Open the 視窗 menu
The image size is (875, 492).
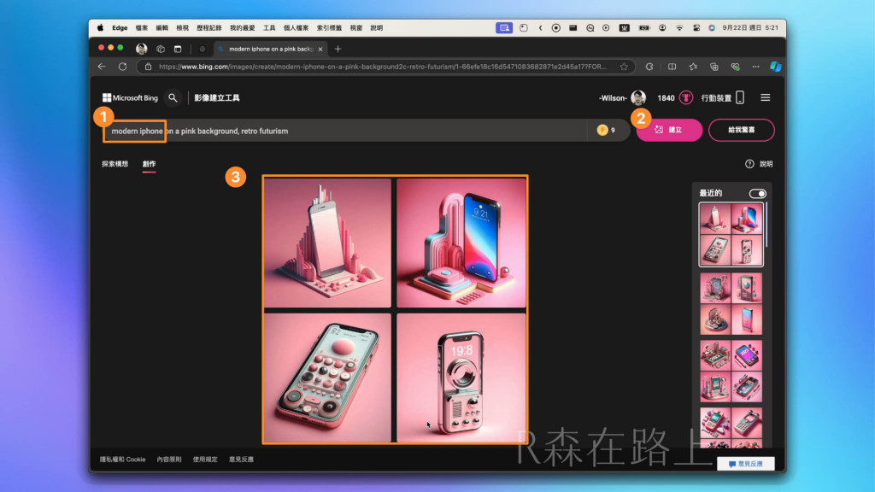(x=356, y=27)
